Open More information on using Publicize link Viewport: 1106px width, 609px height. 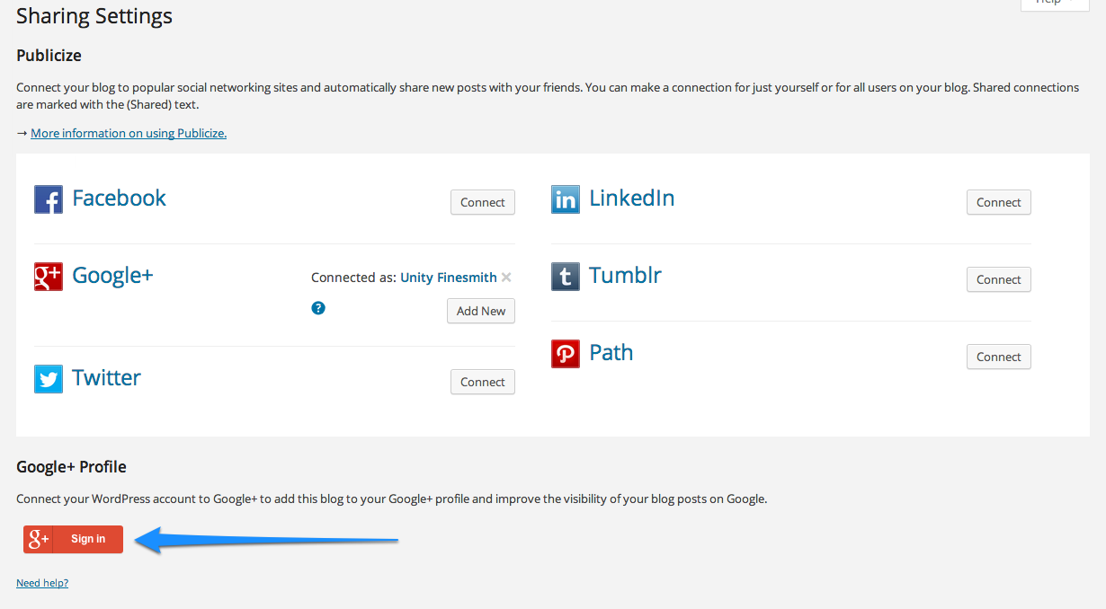tap(129, 133)
